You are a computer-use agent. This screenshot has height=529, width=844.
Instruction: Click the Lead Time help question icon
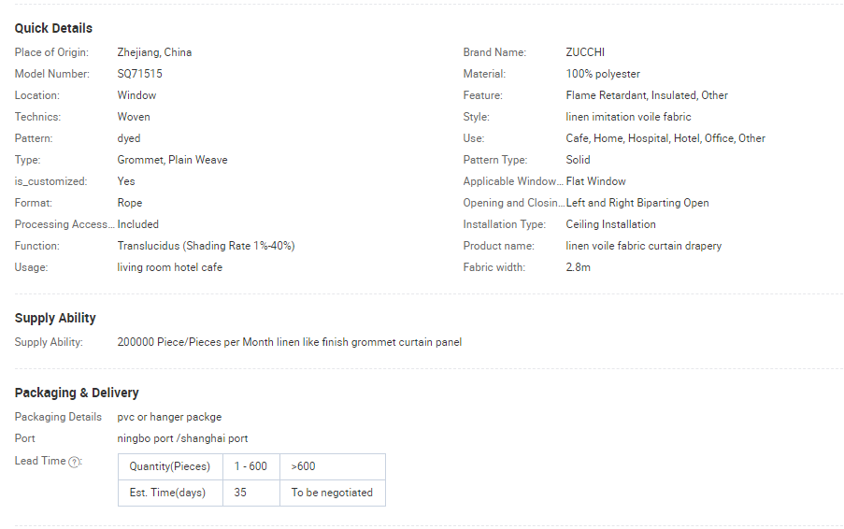(x=75, y=462)
